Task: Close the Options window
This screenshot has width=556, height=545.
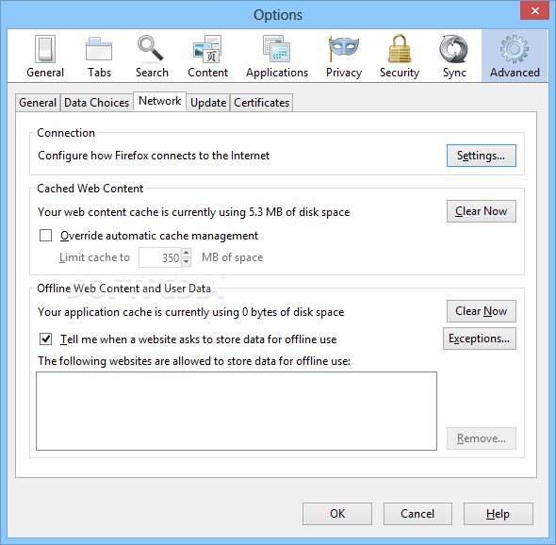Action: (534, 10)
